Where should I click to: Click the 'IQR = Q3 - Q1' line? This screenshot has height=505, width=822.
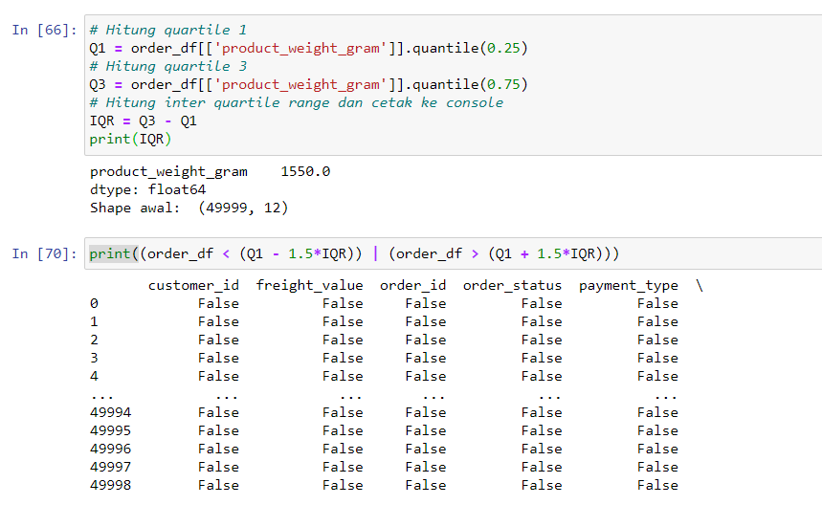point(144,121)
